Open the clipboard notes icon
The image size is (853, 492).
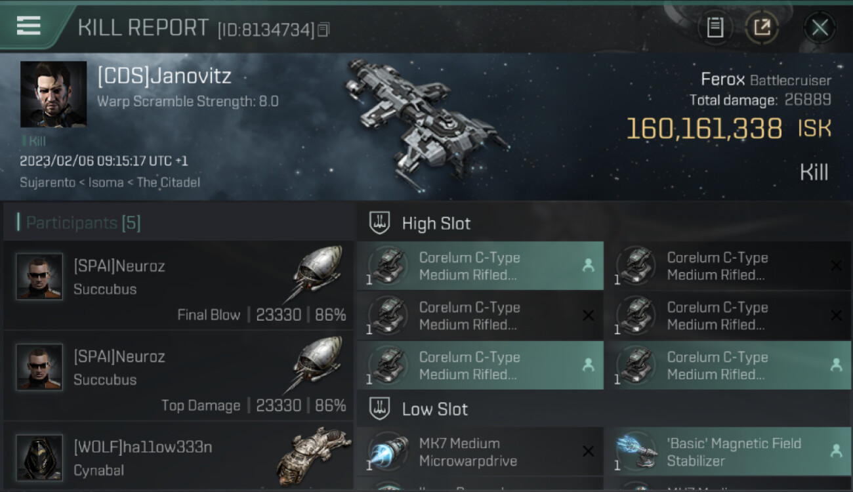pyautogui.click(x=715, y=28)
